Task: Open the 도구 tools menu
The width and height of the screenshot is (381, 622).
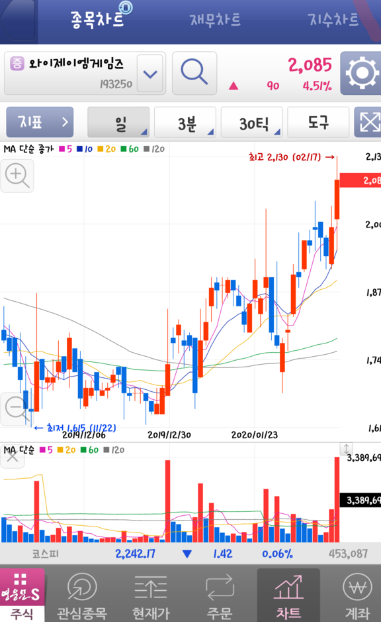Action: pyautogui.click(x=318, y=122)
